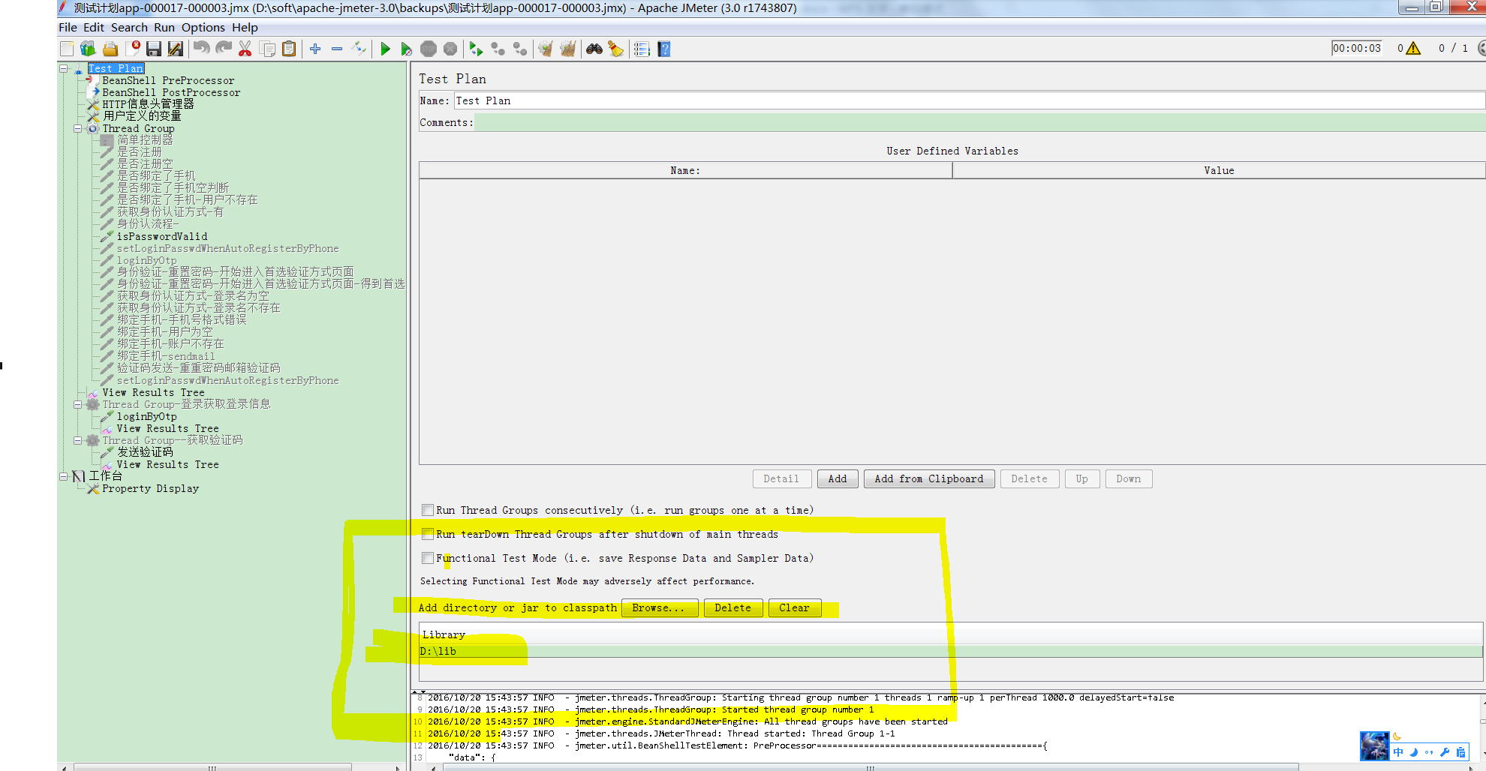Click the Clear All brooms icon
Viewport: 1486px width, 771px height.
tap(568, 49)
